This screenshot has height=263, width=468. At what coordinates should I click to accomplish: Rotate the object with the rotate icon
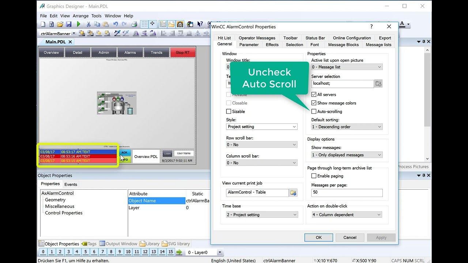pyautogui.click(x=154, y=33)
